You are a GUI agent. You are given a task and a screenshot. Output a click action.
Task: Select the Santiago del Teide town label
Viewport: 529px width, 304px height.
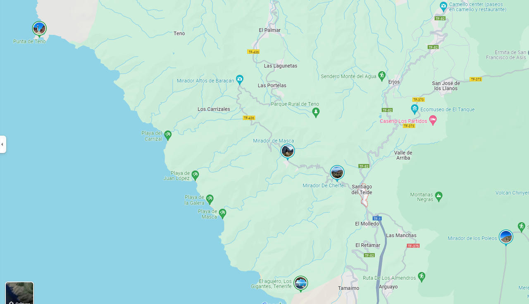point(362,190)
